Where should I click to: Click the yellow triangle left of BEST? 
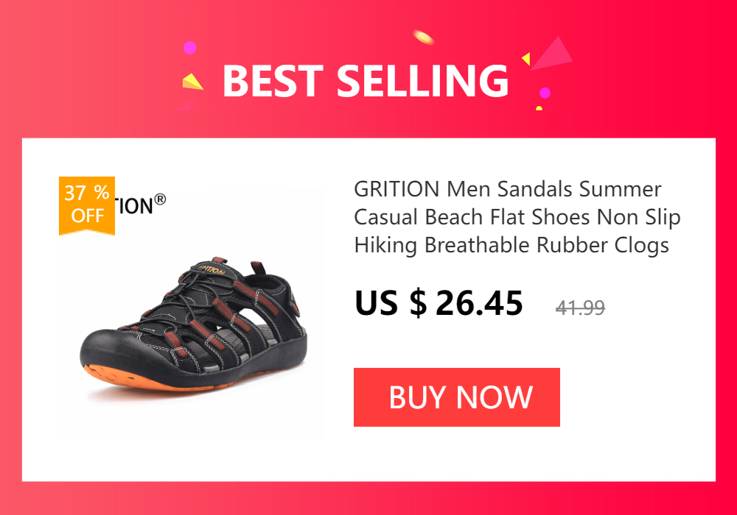192,82
